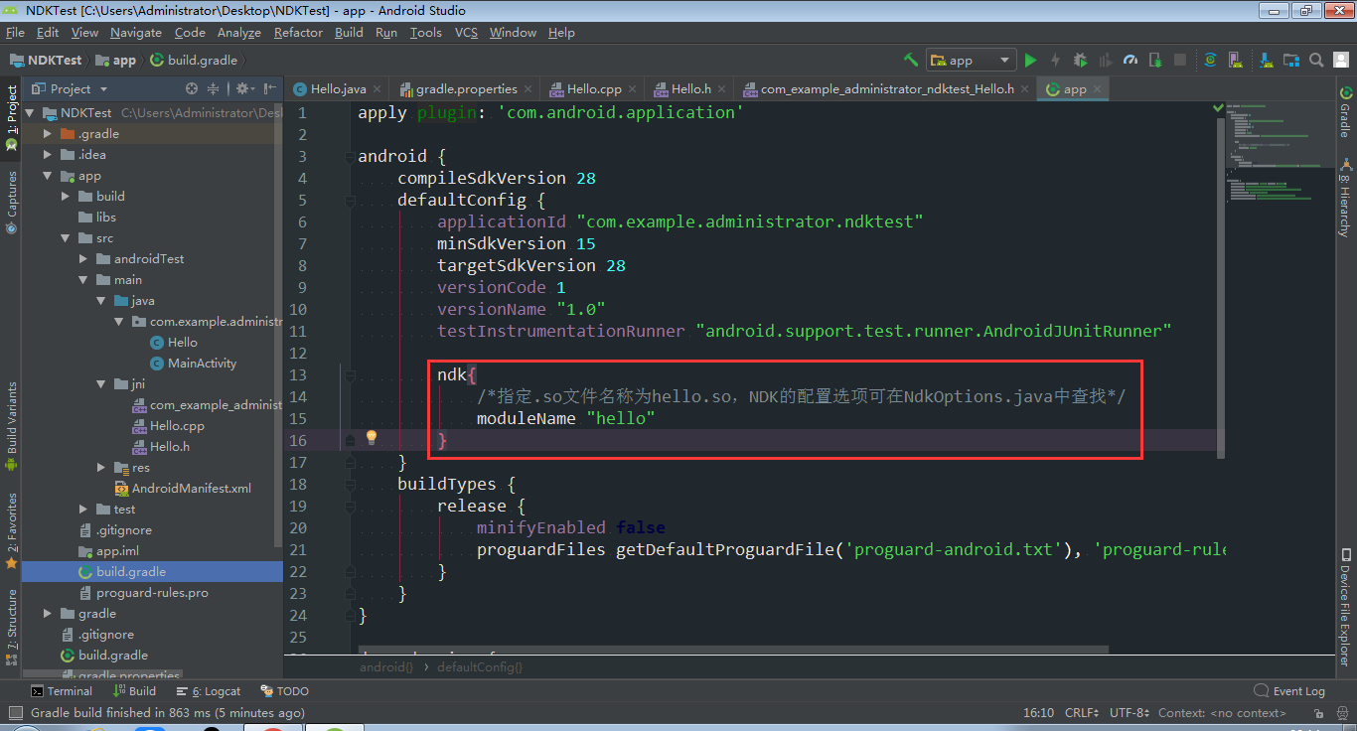
Task: Open the profiler gauge icon
Action: tap(1130, 60)
